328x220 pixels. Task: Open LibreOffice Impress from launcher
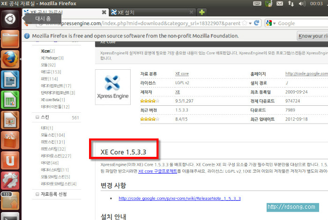[10, 120]
